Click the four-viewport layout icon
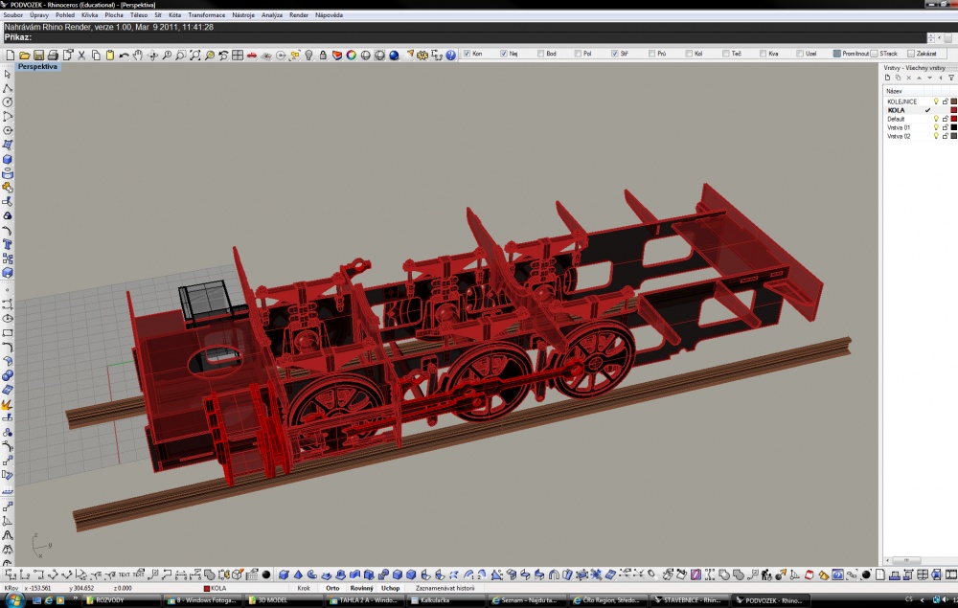958x608 pixels. coord(238,55)
